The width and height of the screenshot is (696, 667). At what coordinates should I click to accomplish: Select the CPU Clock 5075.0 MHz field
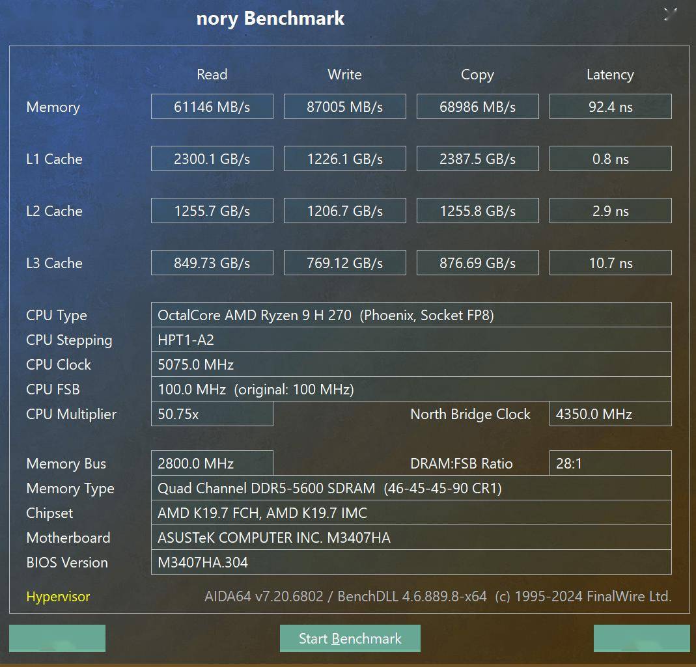click(x=411, y=364)
